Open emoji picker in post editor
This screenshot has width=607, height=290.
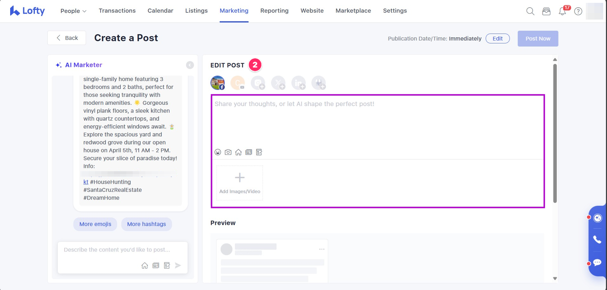click(x=218, y=152)
